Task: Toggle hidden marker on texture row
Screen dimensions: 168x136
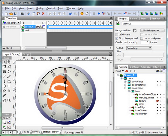Action: [x=157, y=101]
